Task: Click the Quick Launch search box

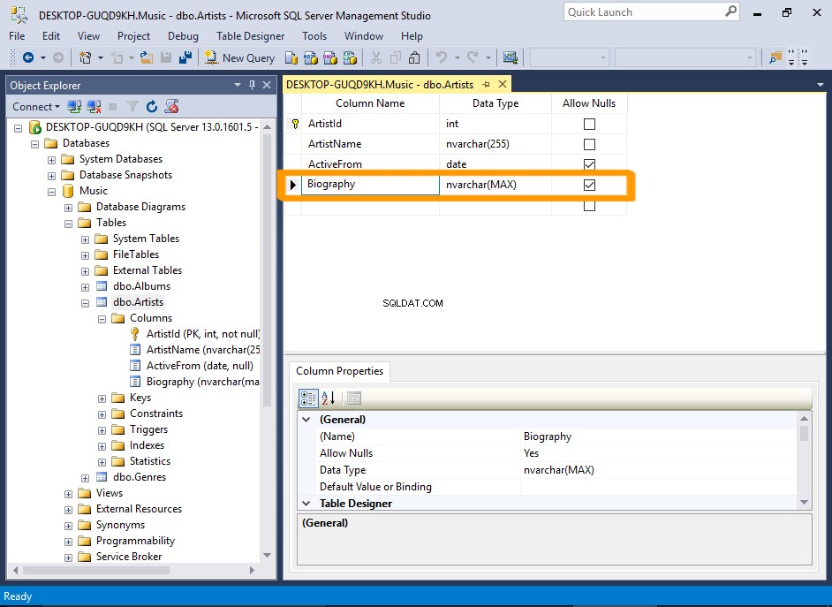Action: coord(652,12)
